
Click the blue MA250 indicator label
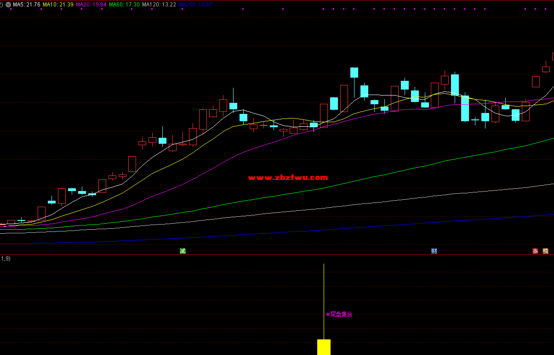point(195,4)
